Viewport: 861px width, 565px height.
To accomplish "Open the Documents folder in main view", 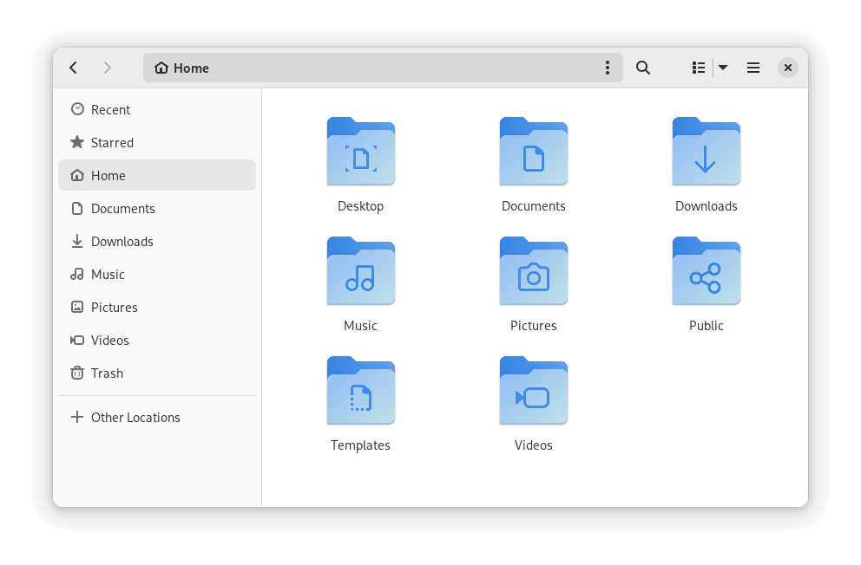I will 533,153.
